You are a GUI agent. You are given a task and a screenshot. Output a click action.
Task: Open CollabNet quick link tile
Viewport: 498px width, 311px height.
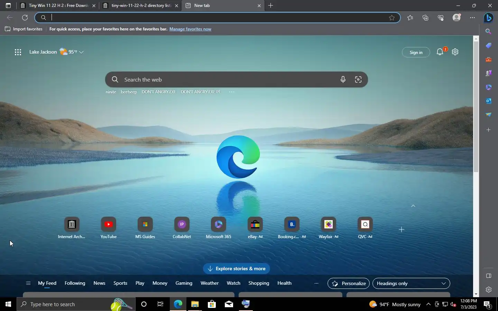pyautogui.click(x=182, y=228)
